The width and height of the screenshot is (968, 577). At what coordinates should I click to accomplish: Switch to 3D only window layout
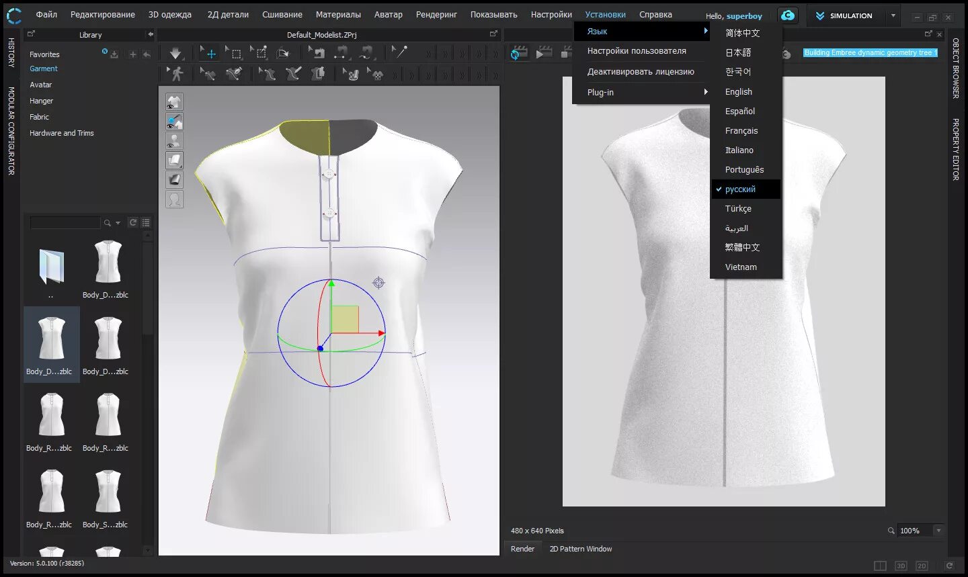(x=901, y=566)
